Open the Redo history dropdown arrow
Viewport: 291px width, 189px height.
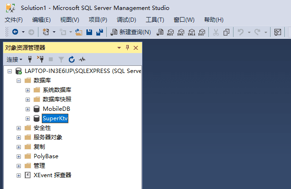pyautogui.click(x=266, y=32)
